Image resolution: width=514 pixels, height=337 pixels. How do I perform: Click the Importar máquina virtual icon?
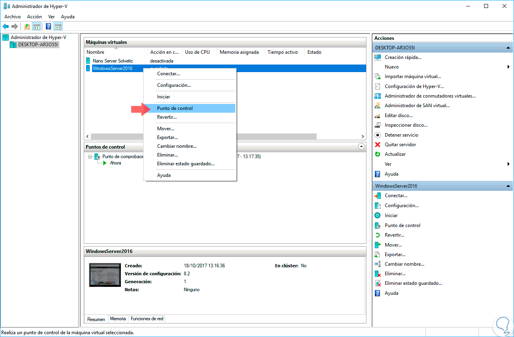click(x=378, y=76)
